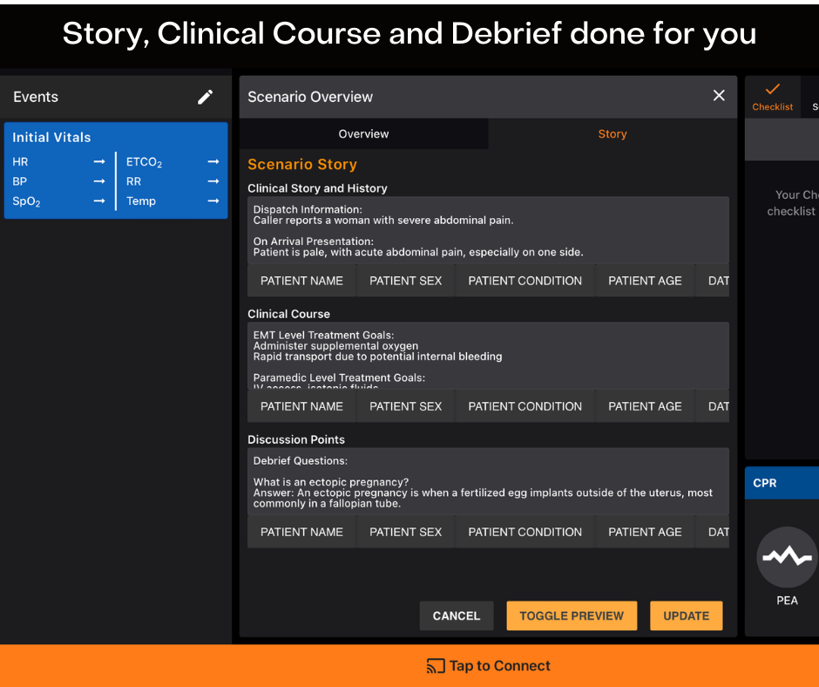Viewport: 819px width, 687px height.
Task: Open the Story tab
Action: point(613,133)
